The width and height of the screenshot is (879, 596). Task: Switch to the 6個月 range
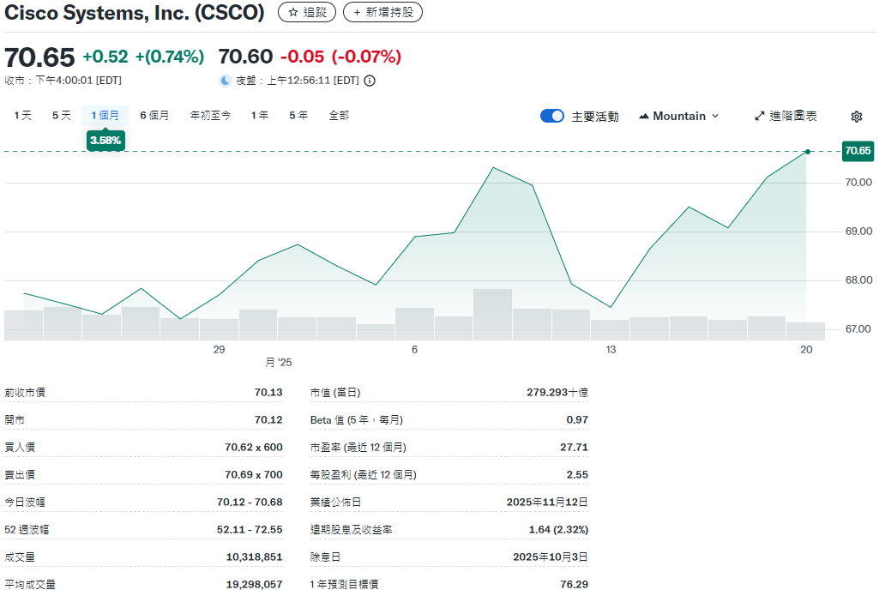(x=154, y=115)
